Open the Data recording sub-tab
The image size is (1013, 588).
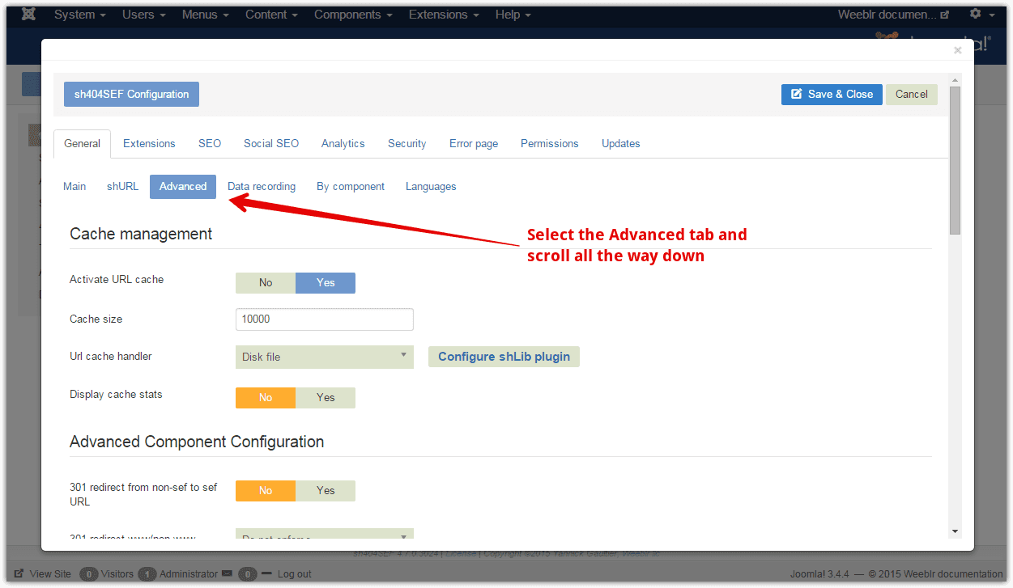[262, 186]
